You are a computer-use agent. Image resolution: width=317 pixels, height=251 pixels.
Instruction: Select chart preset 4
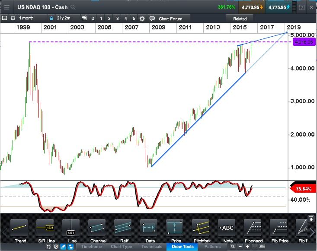coord(125,19)
